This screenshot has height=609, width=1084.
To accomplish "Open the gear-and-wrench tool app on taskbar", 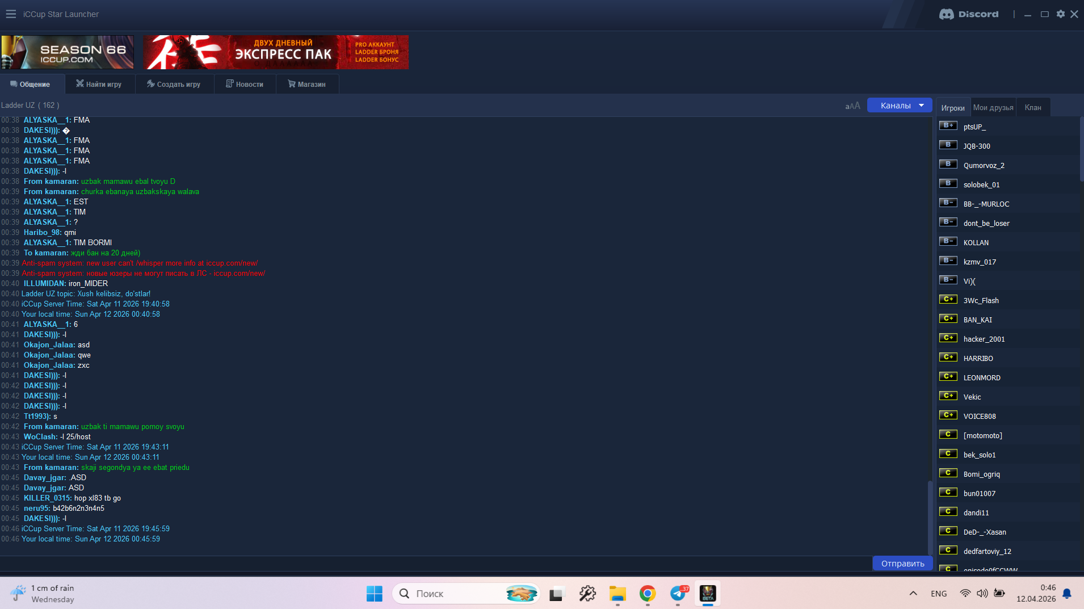I will click(587, 594).
